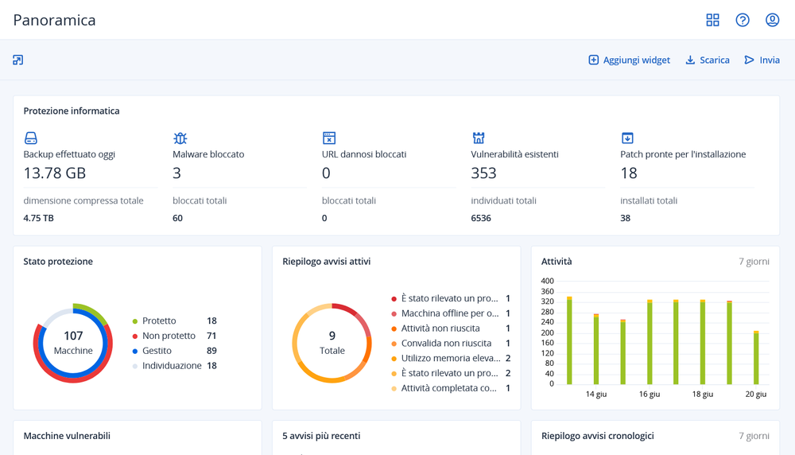This screenshot has width=795, height=455.
Task: Open the help question mark icon
Action: 743,20
